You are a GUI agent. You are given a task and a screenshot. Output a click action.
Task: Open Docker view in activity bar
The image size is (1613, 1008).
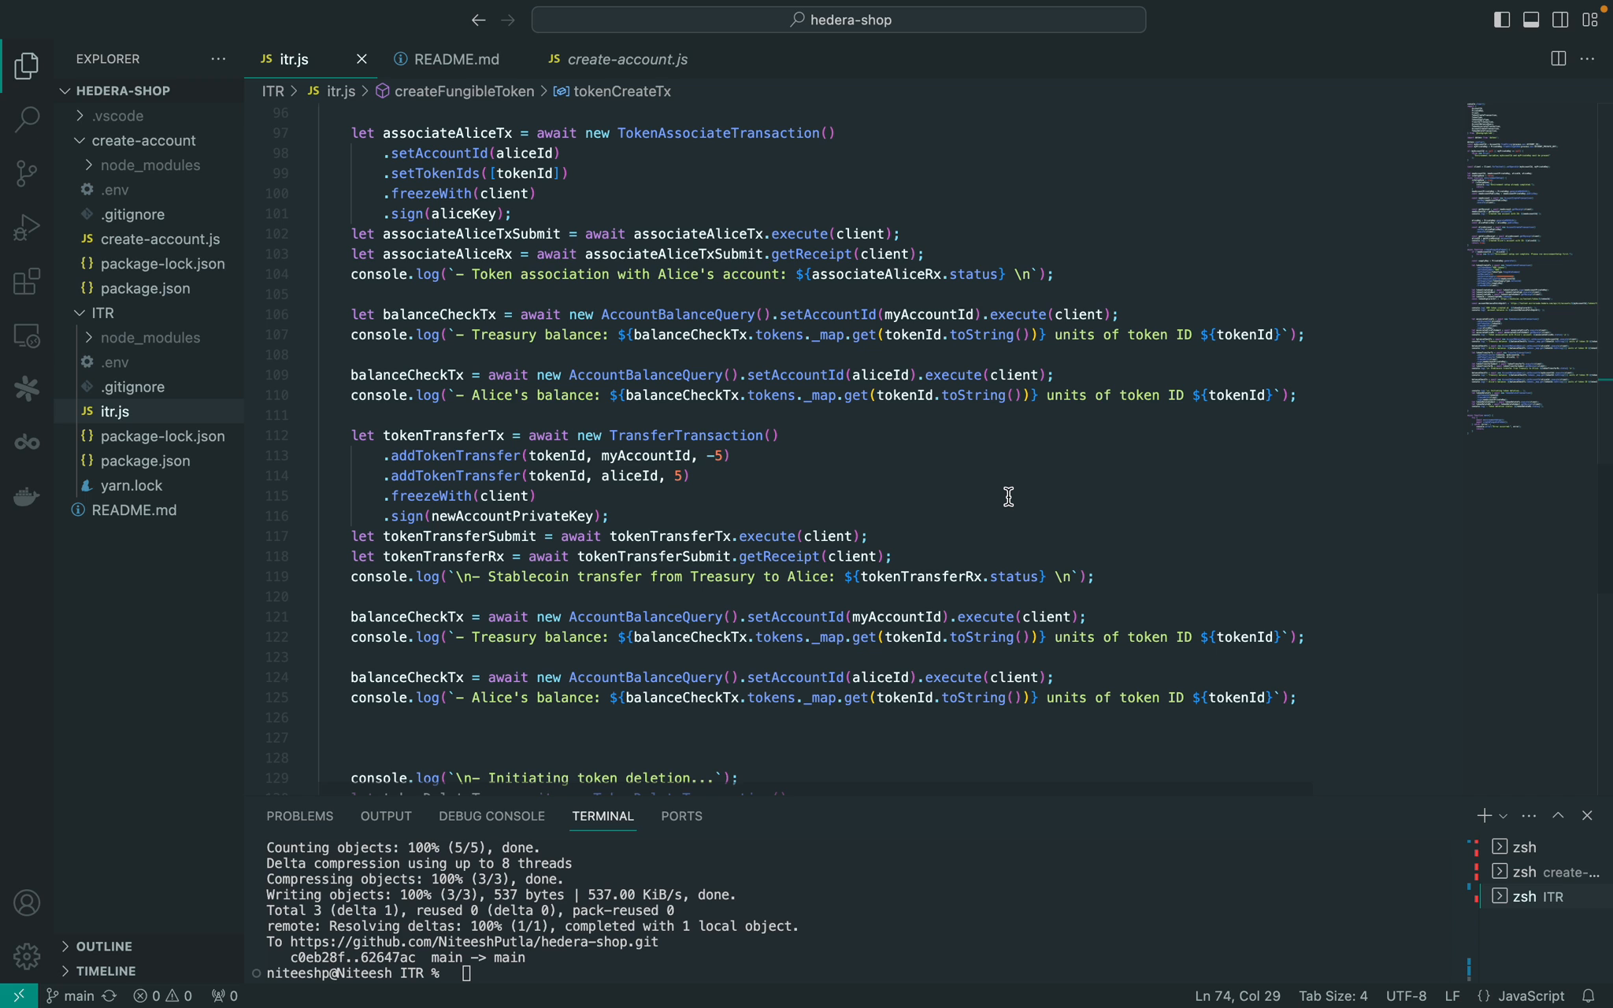tap(27, 497)
